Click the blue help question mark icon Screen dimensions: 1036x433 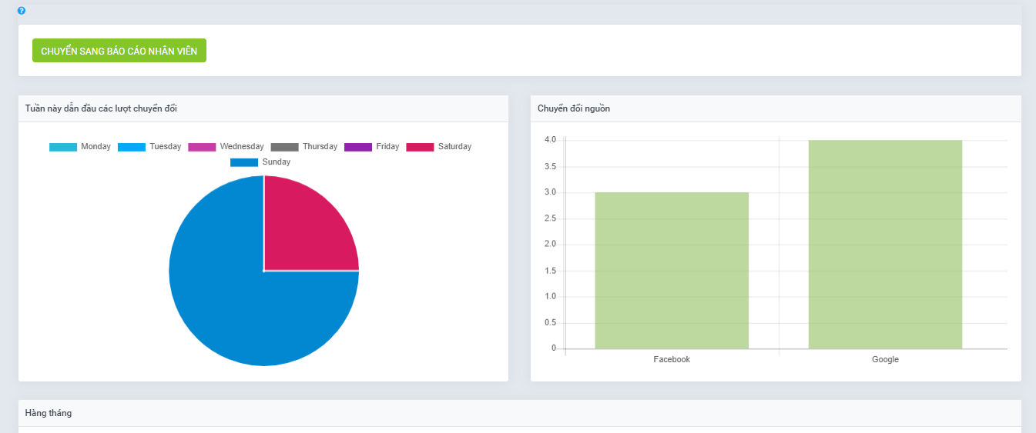[x=22, y=11]
